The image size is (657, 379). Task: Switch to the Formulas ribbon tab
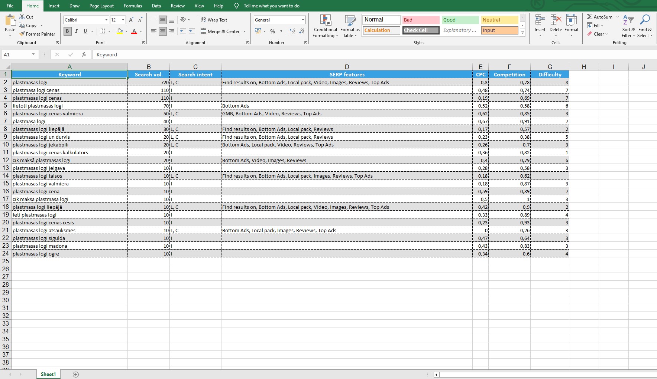[133, 6]
